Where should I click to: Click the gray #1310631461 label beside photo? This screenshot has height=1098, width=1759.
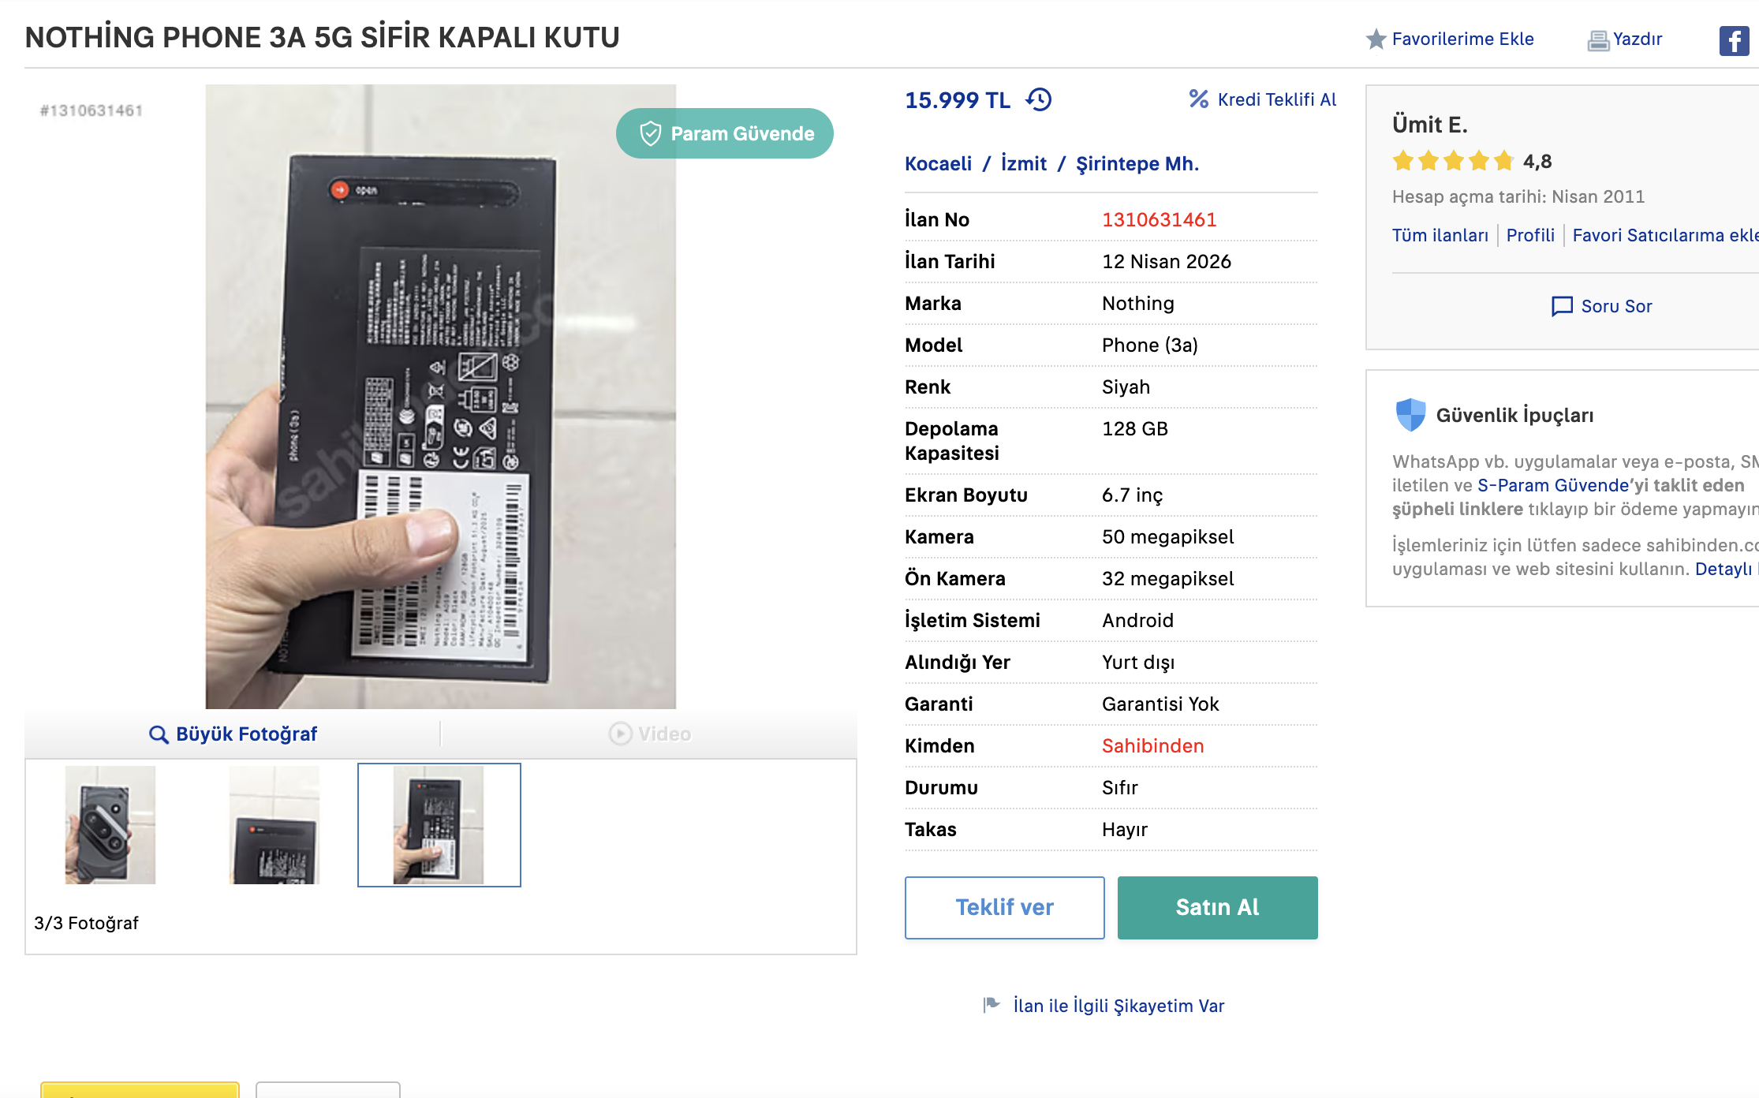coord(91,110)
